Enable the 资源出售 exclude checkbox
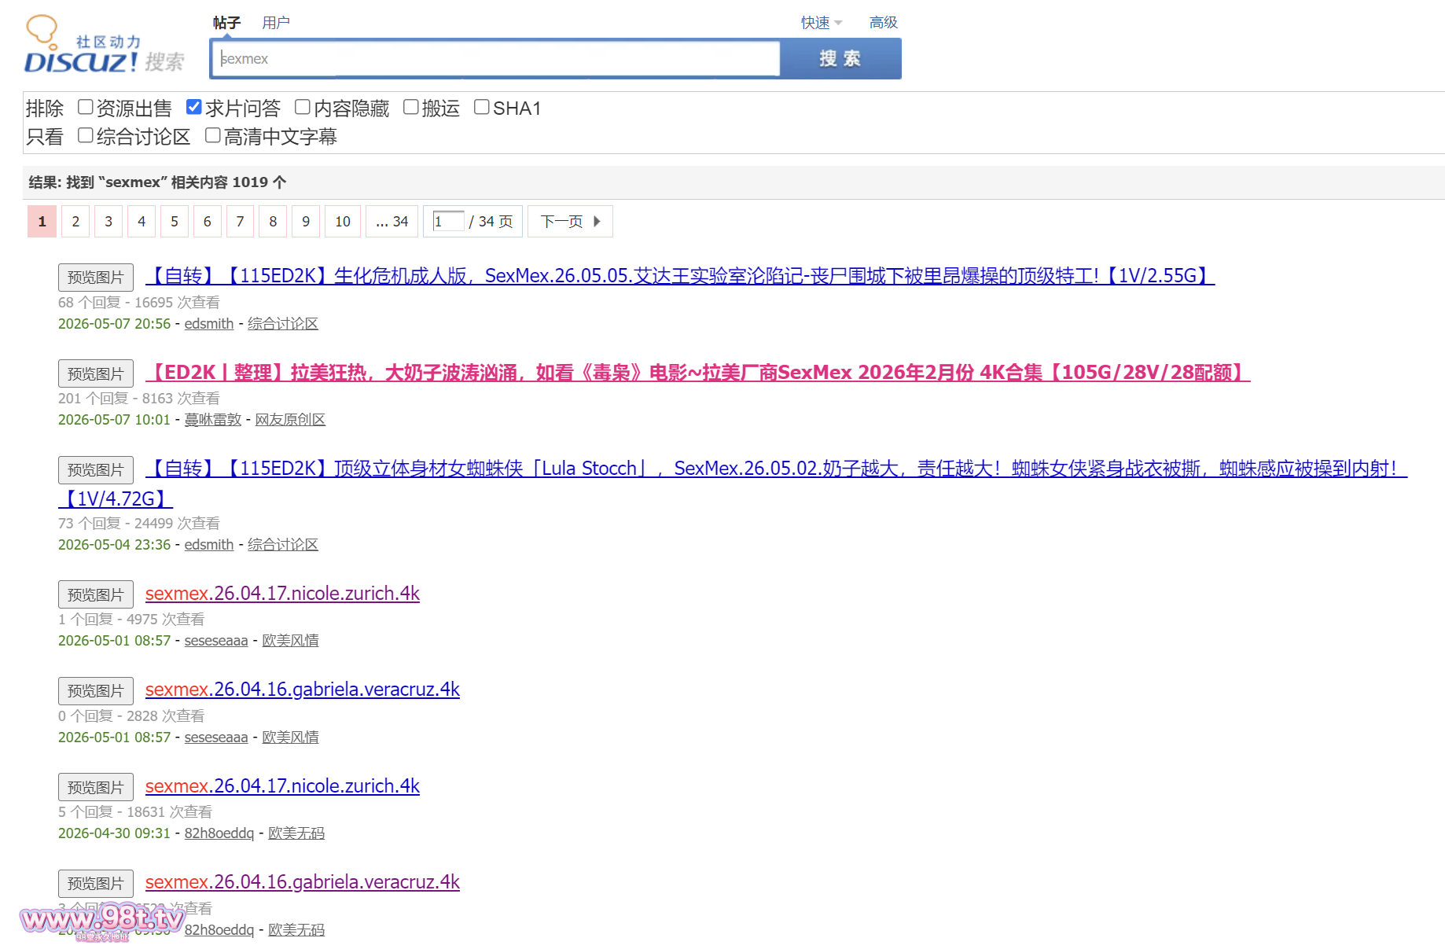Image resolution: width=1445 pixels, height=949 pixels. click(x=86, y=107)
